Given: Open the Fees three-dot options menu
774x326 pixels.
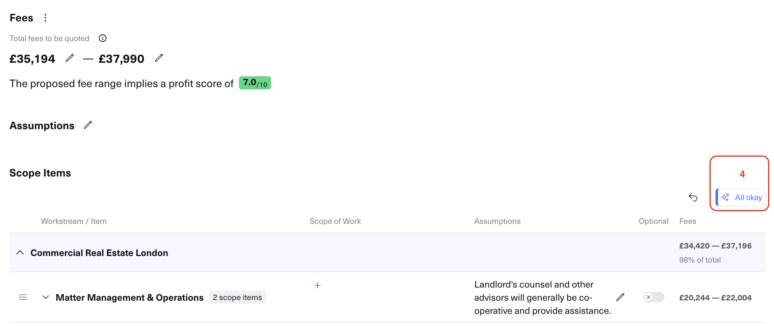Looking at the screenshot, I should pos(45,18).
